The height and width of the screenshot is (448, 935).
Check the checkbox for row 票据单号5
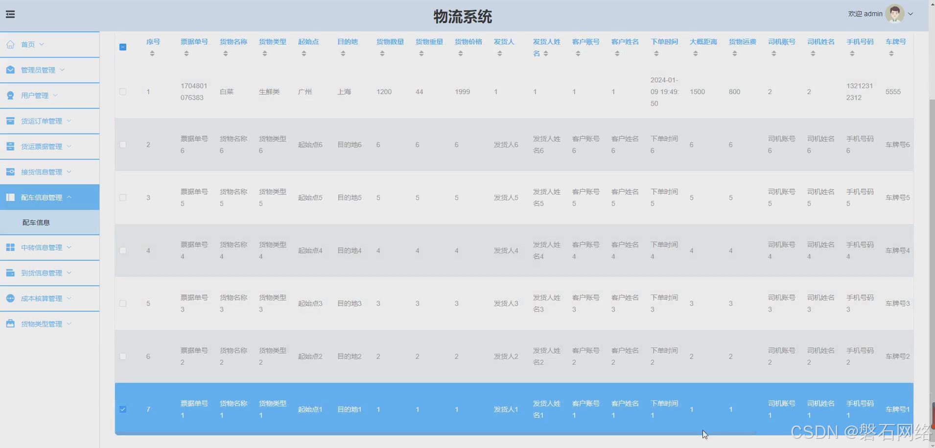(x=123, y=198)
